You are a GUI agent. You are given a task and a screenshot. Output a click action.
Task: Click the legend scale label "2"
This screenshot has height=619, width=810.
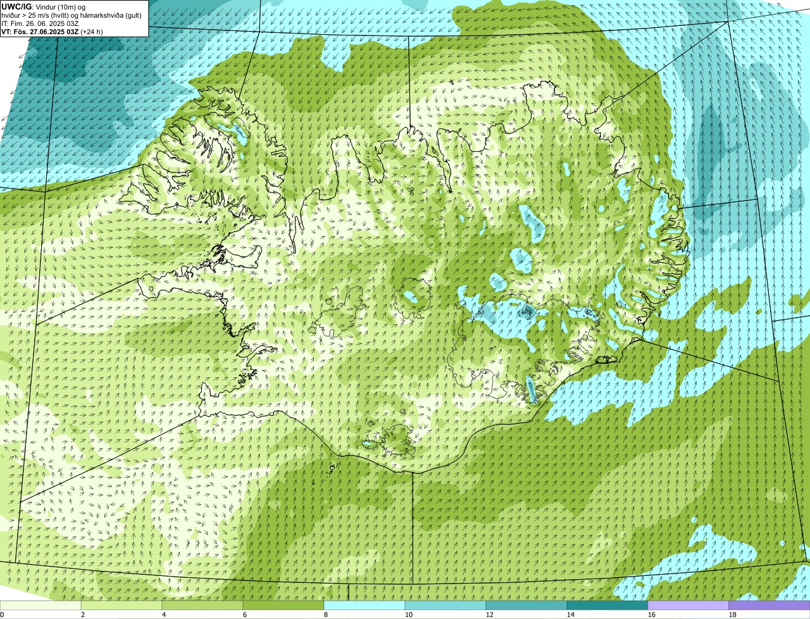click(83, 615)
